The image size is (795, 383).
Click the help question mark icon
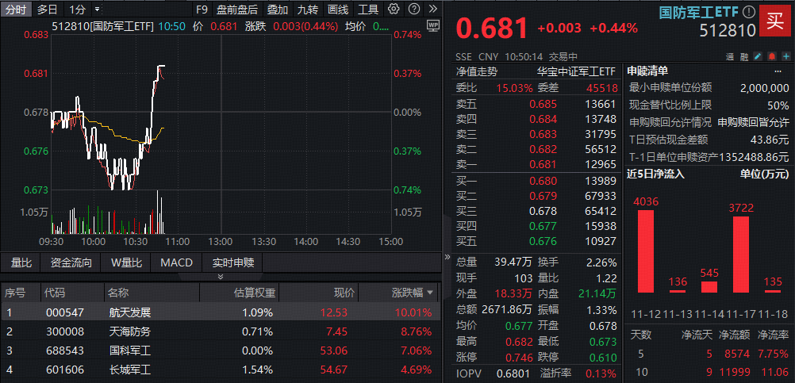[x=413, y=10]
